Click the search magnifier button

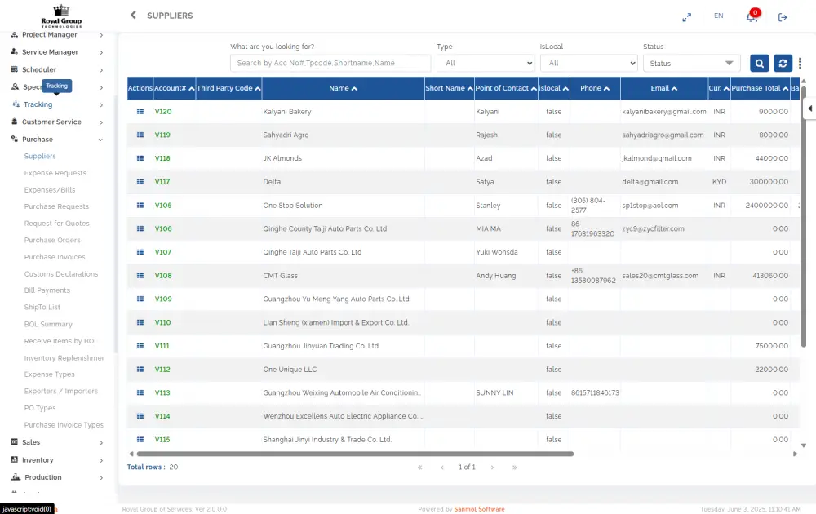click(759, 64)
